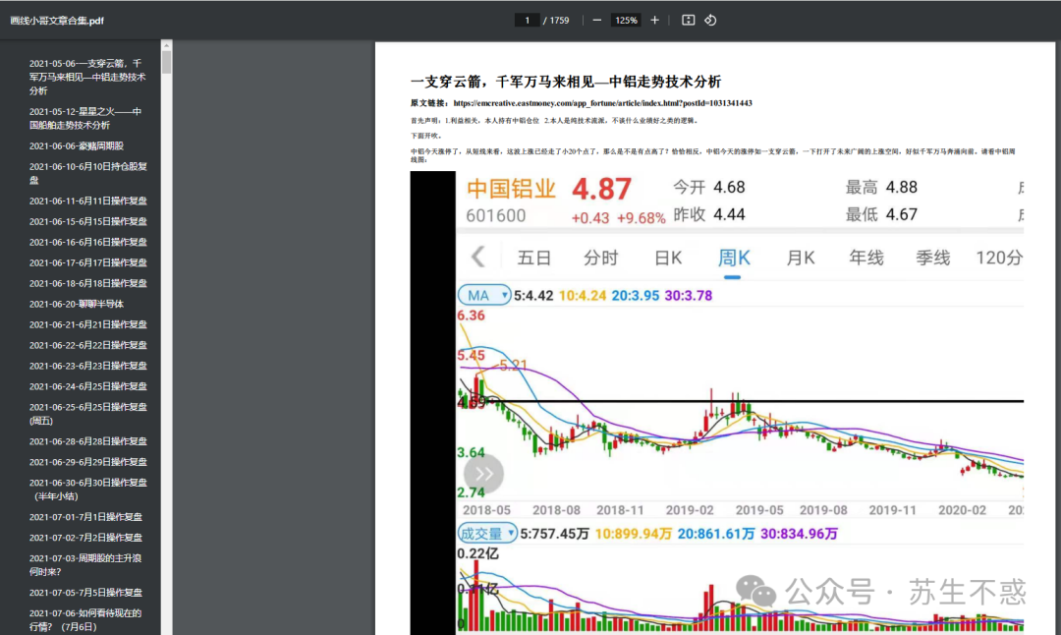This screenshot has width=1061, height=635.
Task: Open outline entry 2021-06-25 操作复盘(周五)
Action: 88,414
